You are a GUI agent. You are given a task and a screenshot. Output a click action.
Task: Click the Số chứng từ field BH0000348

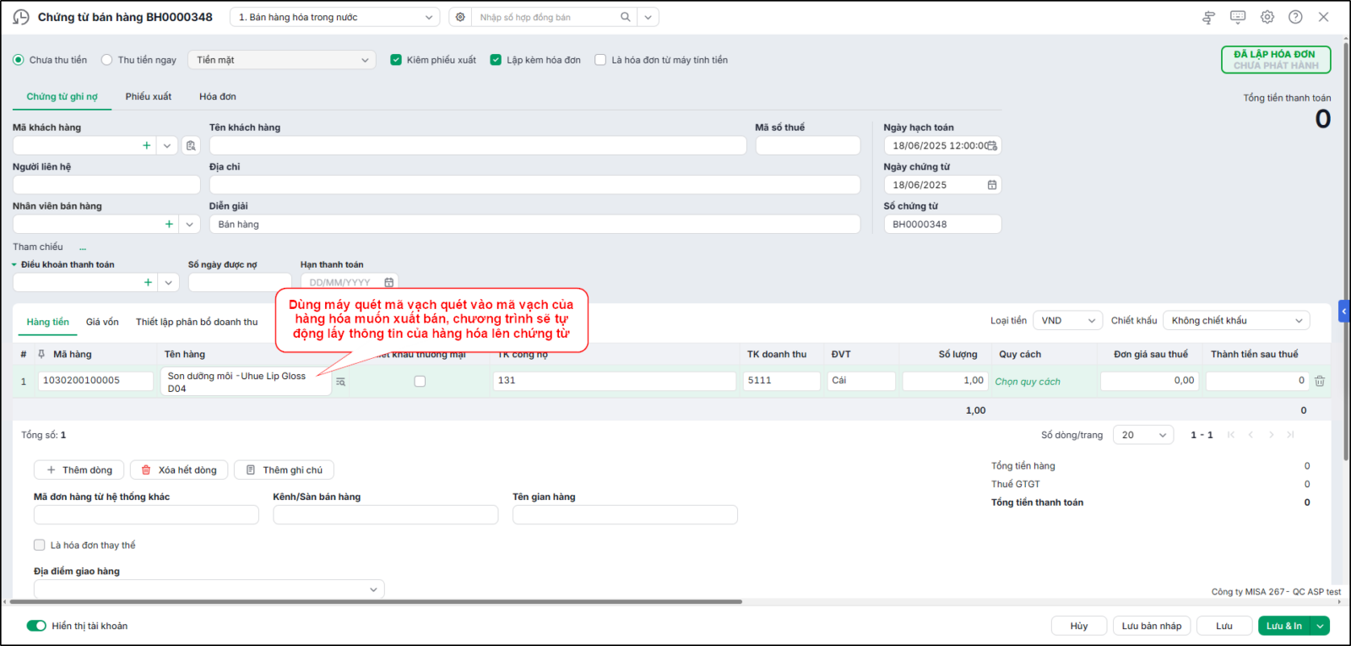coord(942,224)
